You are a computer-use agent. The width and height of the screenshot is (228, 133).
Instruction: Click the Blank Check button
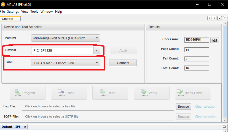(x=193, y=93)
